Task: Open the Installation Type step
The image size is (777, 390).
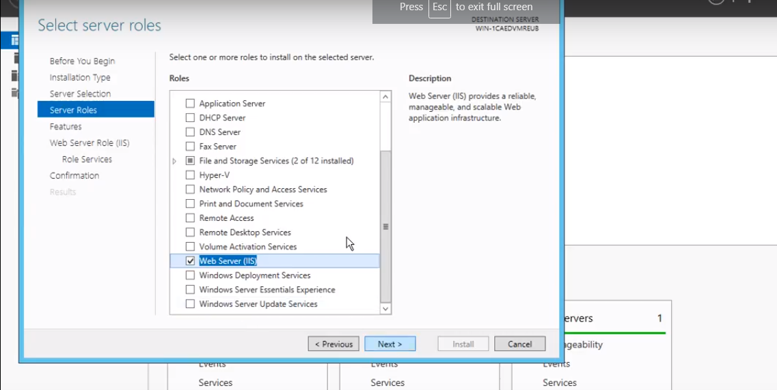Action: (x=80, y=78)
